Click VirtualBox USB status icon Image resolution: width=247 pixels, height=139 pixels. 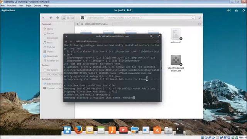214,137
